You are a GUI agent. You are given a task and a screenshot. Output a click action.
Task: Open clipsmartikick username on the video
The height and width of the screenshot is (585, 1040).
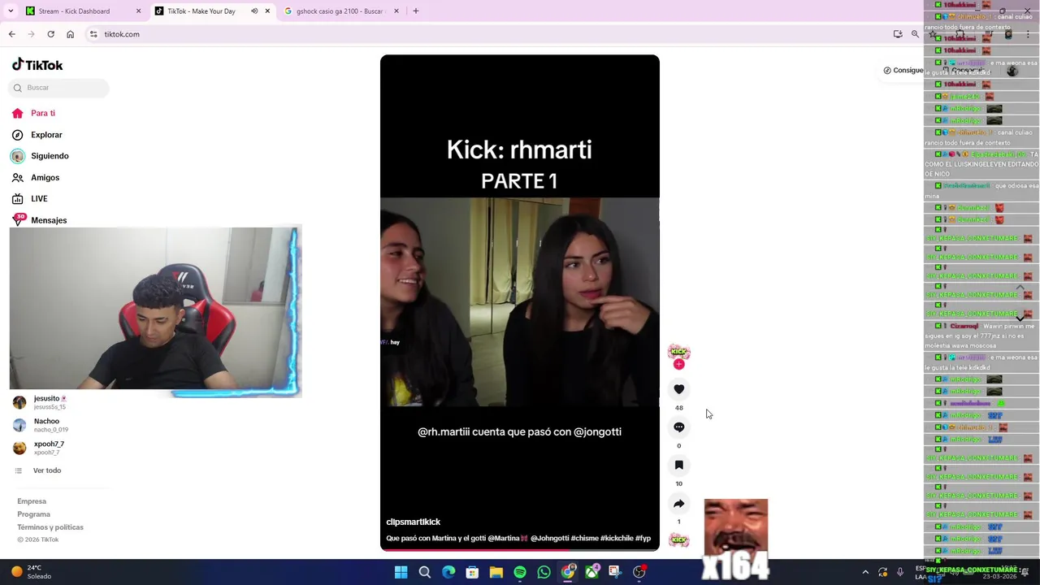413,522
